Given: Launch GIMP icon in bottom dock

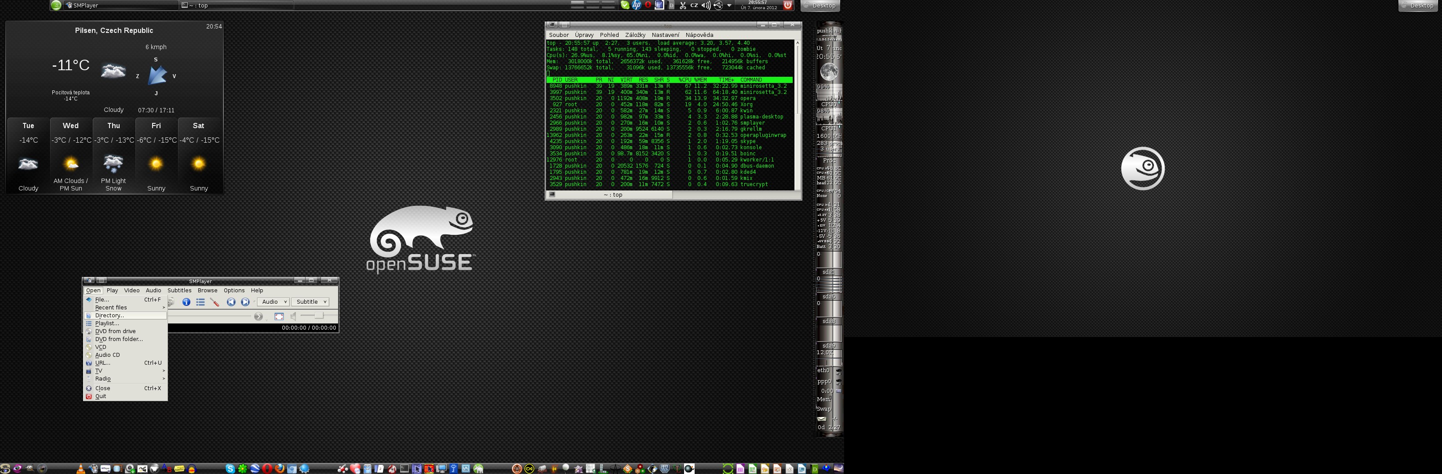Looking at the screenshot, I should (29, 468).
